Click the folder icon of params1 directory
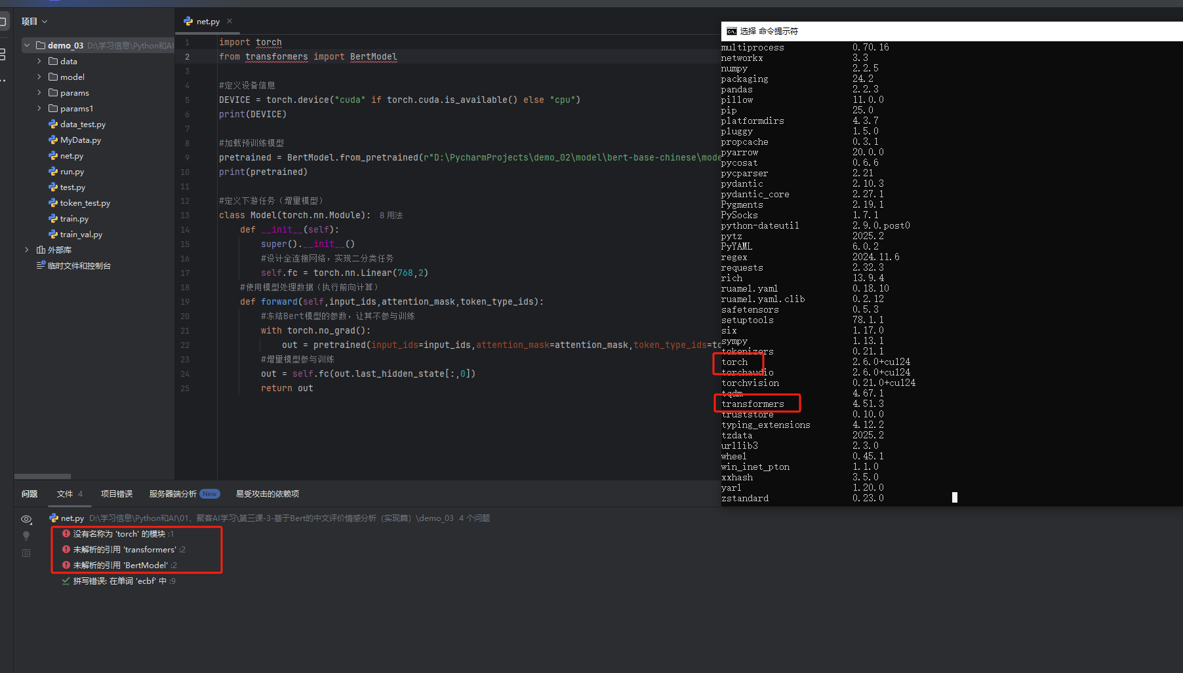This screenshot has width=1183, height=673. tap(53, 108)
